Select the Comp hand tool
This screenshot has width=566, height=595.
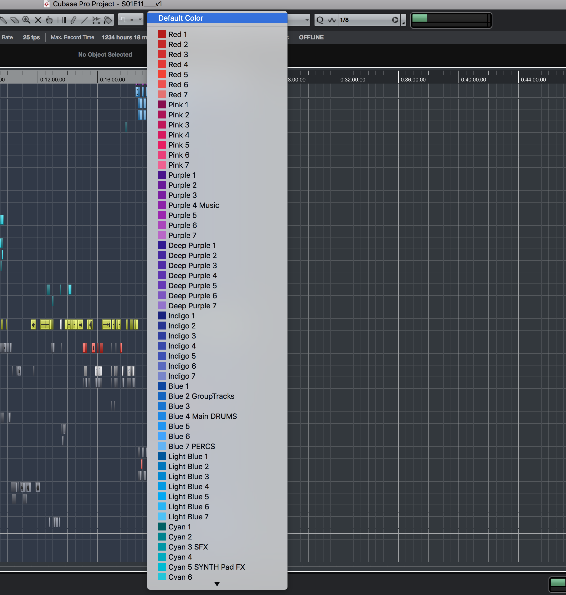click(x=49, y=20)
